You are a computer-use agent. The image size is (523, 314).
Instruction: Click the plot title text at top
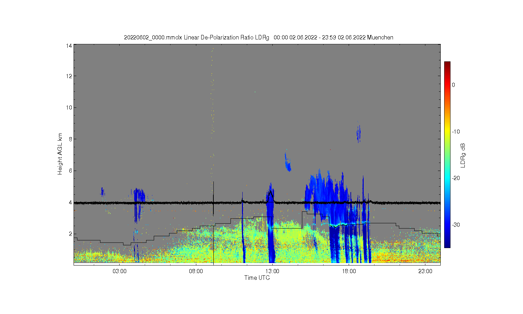[258, 37]
